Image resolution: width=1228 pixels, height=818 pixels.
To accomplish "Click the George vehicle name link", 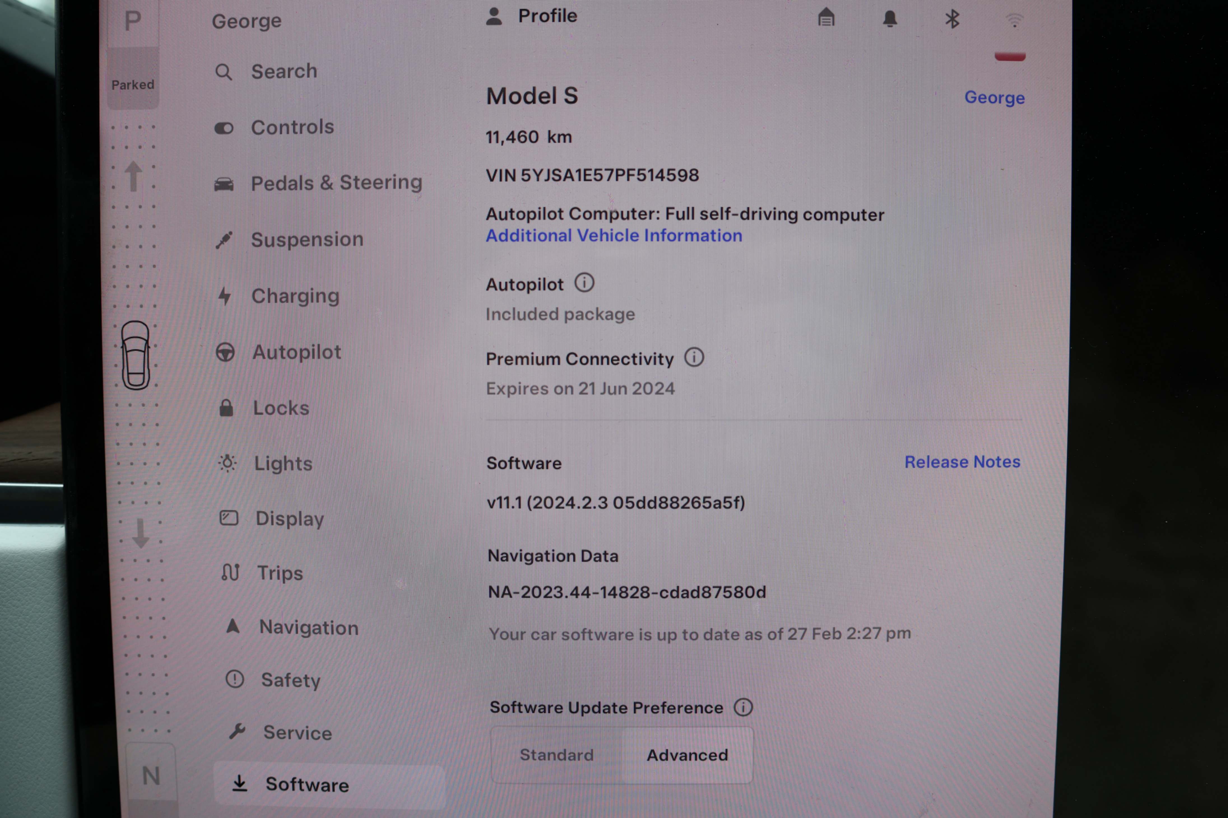I will coord(995,97).
